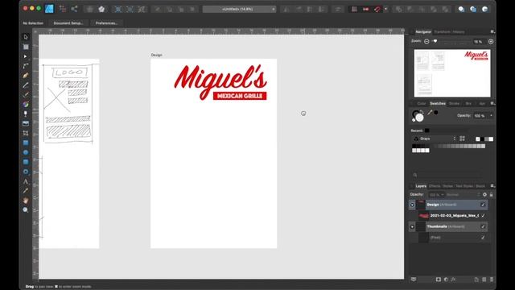Select the Artboard tool
Image resolution: width=515 pixels, height=290 pixels.
(26, 47)
